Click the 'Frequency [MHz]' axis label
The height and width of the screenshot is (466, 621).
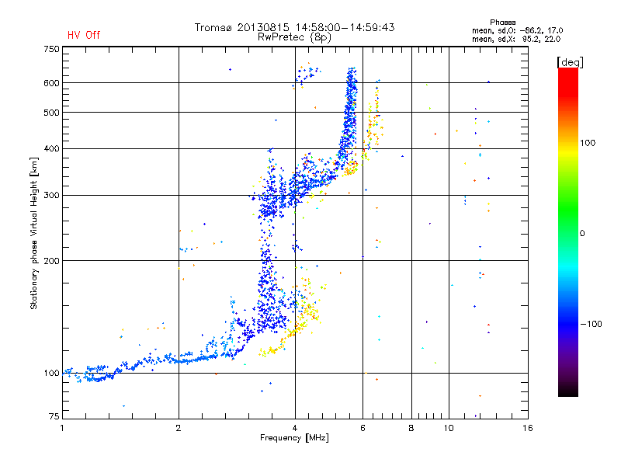(x=294, y=438)
